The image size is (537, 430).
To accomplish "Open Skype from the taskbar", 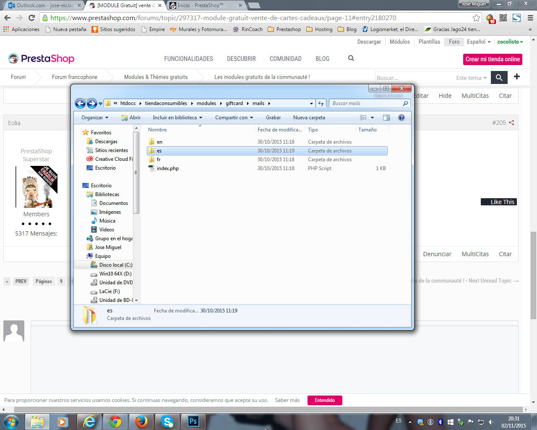I will click(167, 422).
